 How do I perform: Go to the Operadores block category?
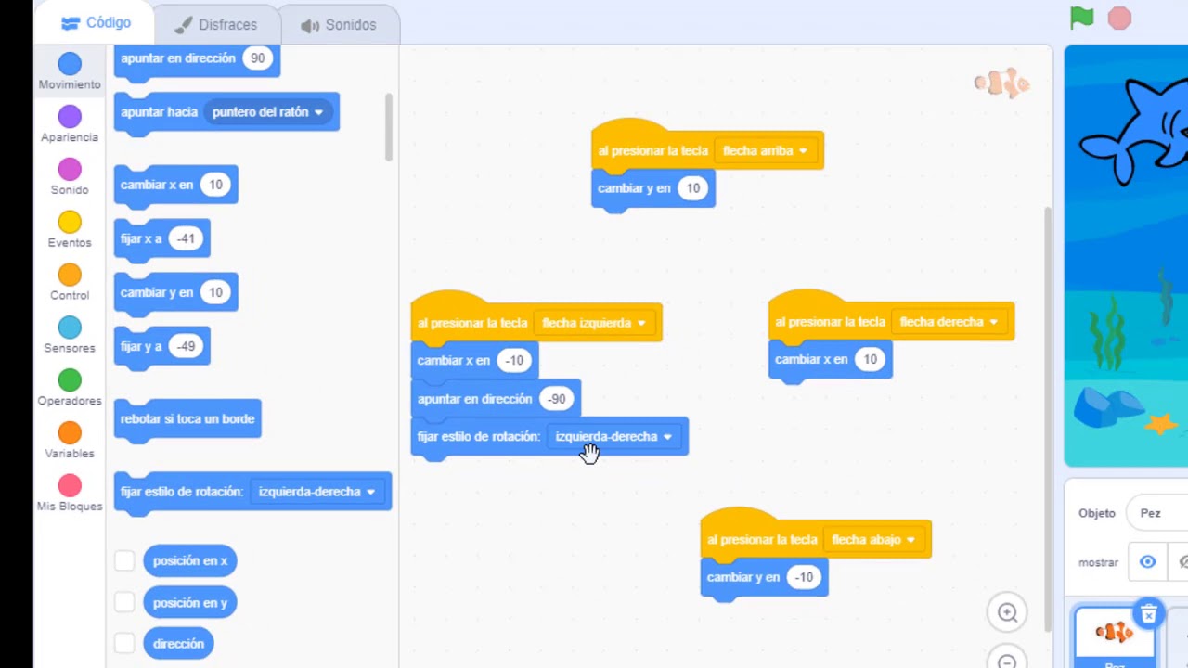70,389
